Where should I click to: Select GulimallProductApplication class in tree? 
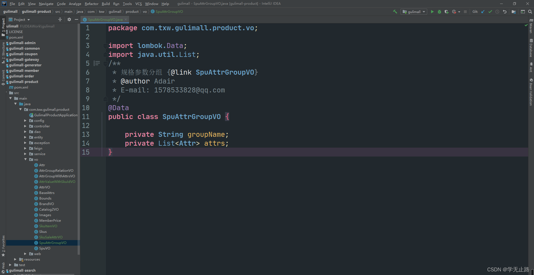pos(56,115)
